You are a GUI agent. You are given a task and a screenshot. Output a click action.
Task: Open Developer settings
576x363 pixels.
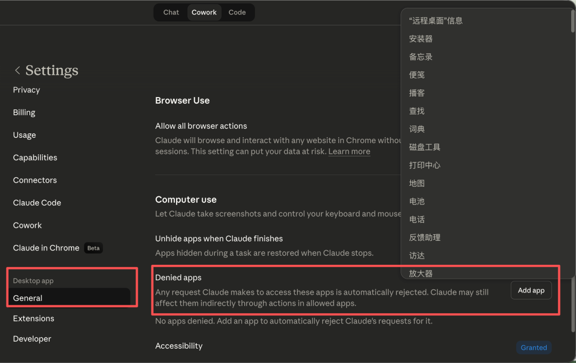click(x=32, y=338)
